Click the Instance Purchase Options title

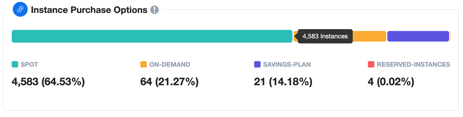89,10
